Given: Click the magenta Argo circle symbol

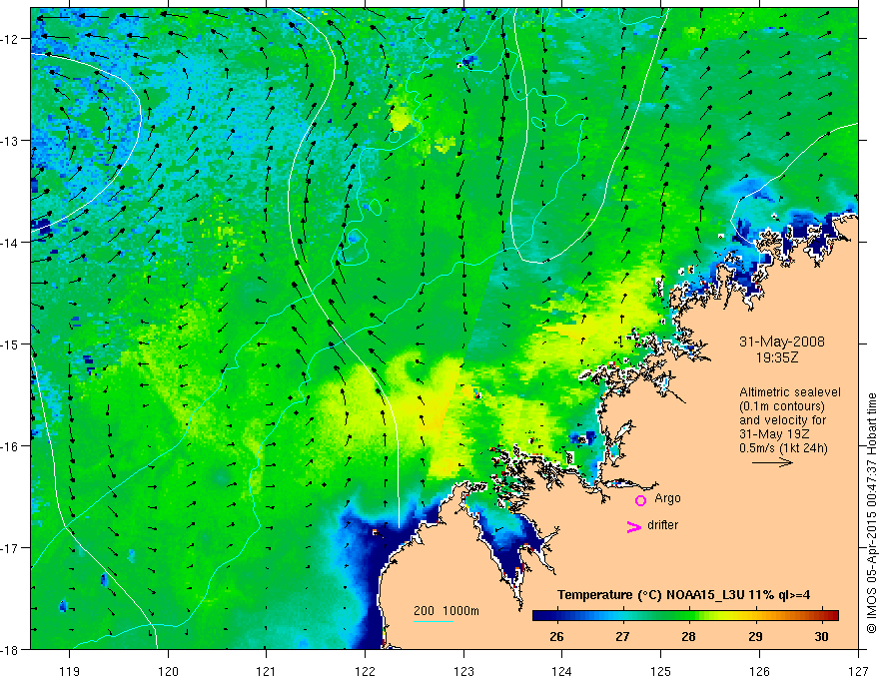Looking at the screenshot, I should pyautogui.click(x=640, y=500).
